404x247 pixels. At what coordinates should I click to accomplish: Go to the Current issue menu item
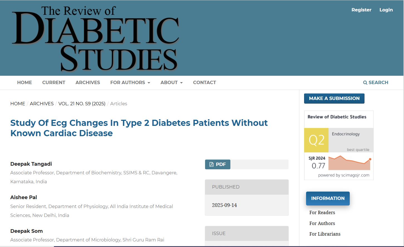coord(54,82)
